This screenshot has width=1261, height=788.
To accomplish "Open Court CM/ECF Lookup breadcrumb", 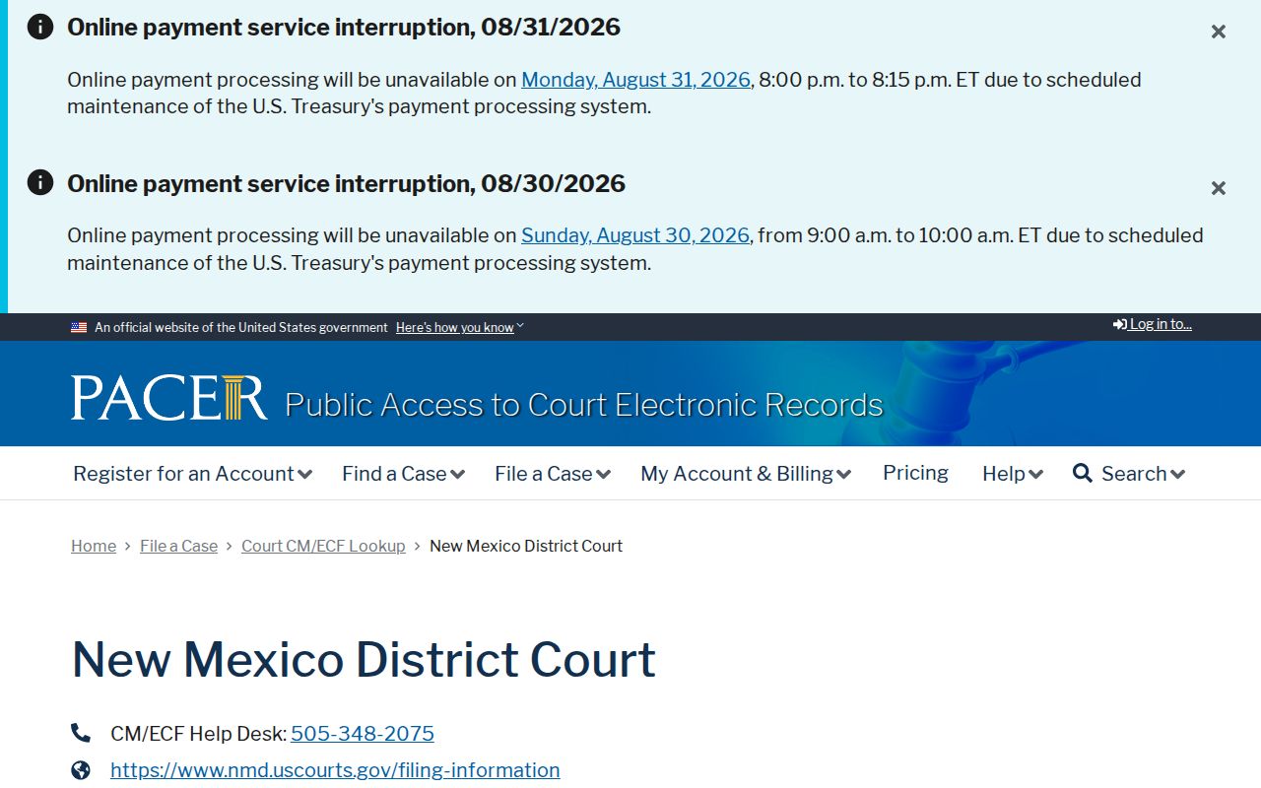I will tap(323, 546).
